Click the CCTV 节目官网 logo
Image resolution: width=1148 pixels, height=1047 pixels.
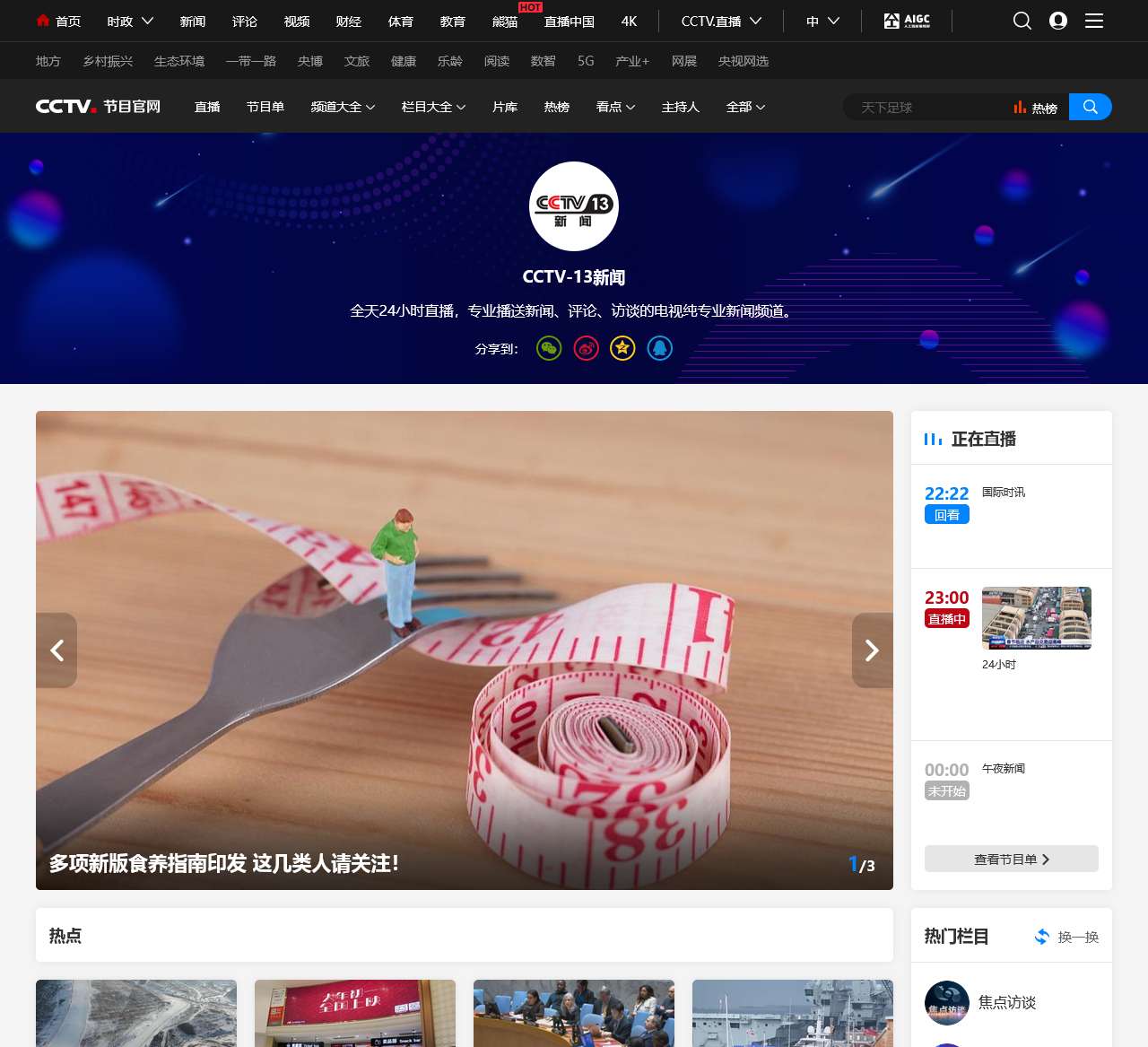coord(99,106)
